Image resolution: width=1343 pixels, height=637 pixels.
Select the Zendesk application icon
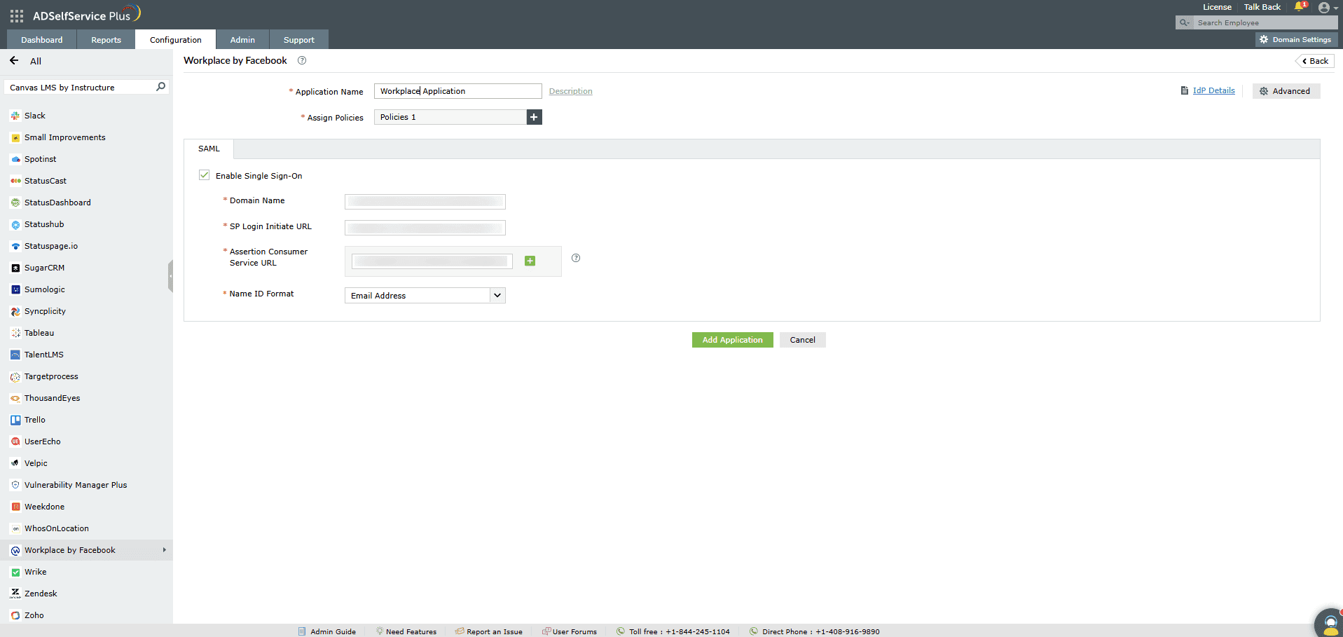pyautogui.click(x=15, y=593)
